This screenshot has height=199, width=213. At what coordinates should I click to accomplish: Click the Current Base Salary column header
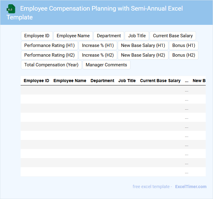coord(160,81)
